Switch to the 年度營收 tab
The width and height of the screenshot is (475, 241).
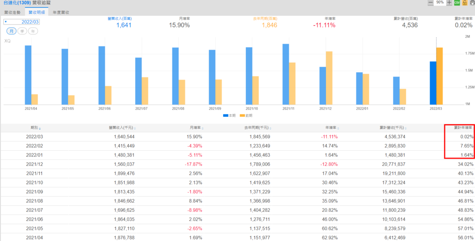coord(61,13)
